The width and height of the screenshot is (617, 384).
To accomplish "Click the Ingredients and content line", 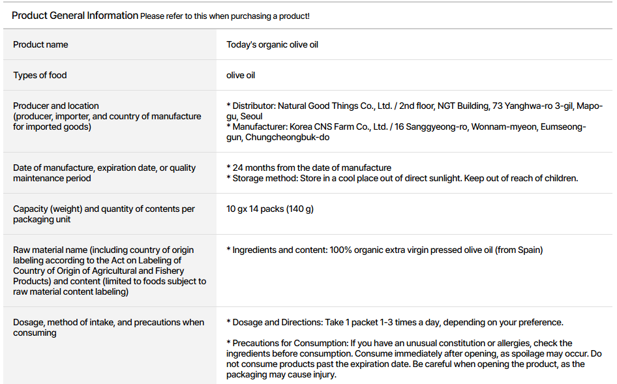I will (x=384, y=250).
